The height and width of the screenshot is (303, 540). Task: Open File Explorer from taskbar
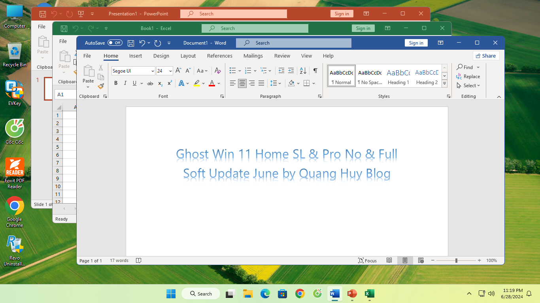pos(248,294)
